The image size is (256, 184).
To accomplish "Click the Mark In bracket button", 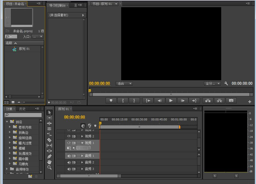I will (x=123, y=101).
